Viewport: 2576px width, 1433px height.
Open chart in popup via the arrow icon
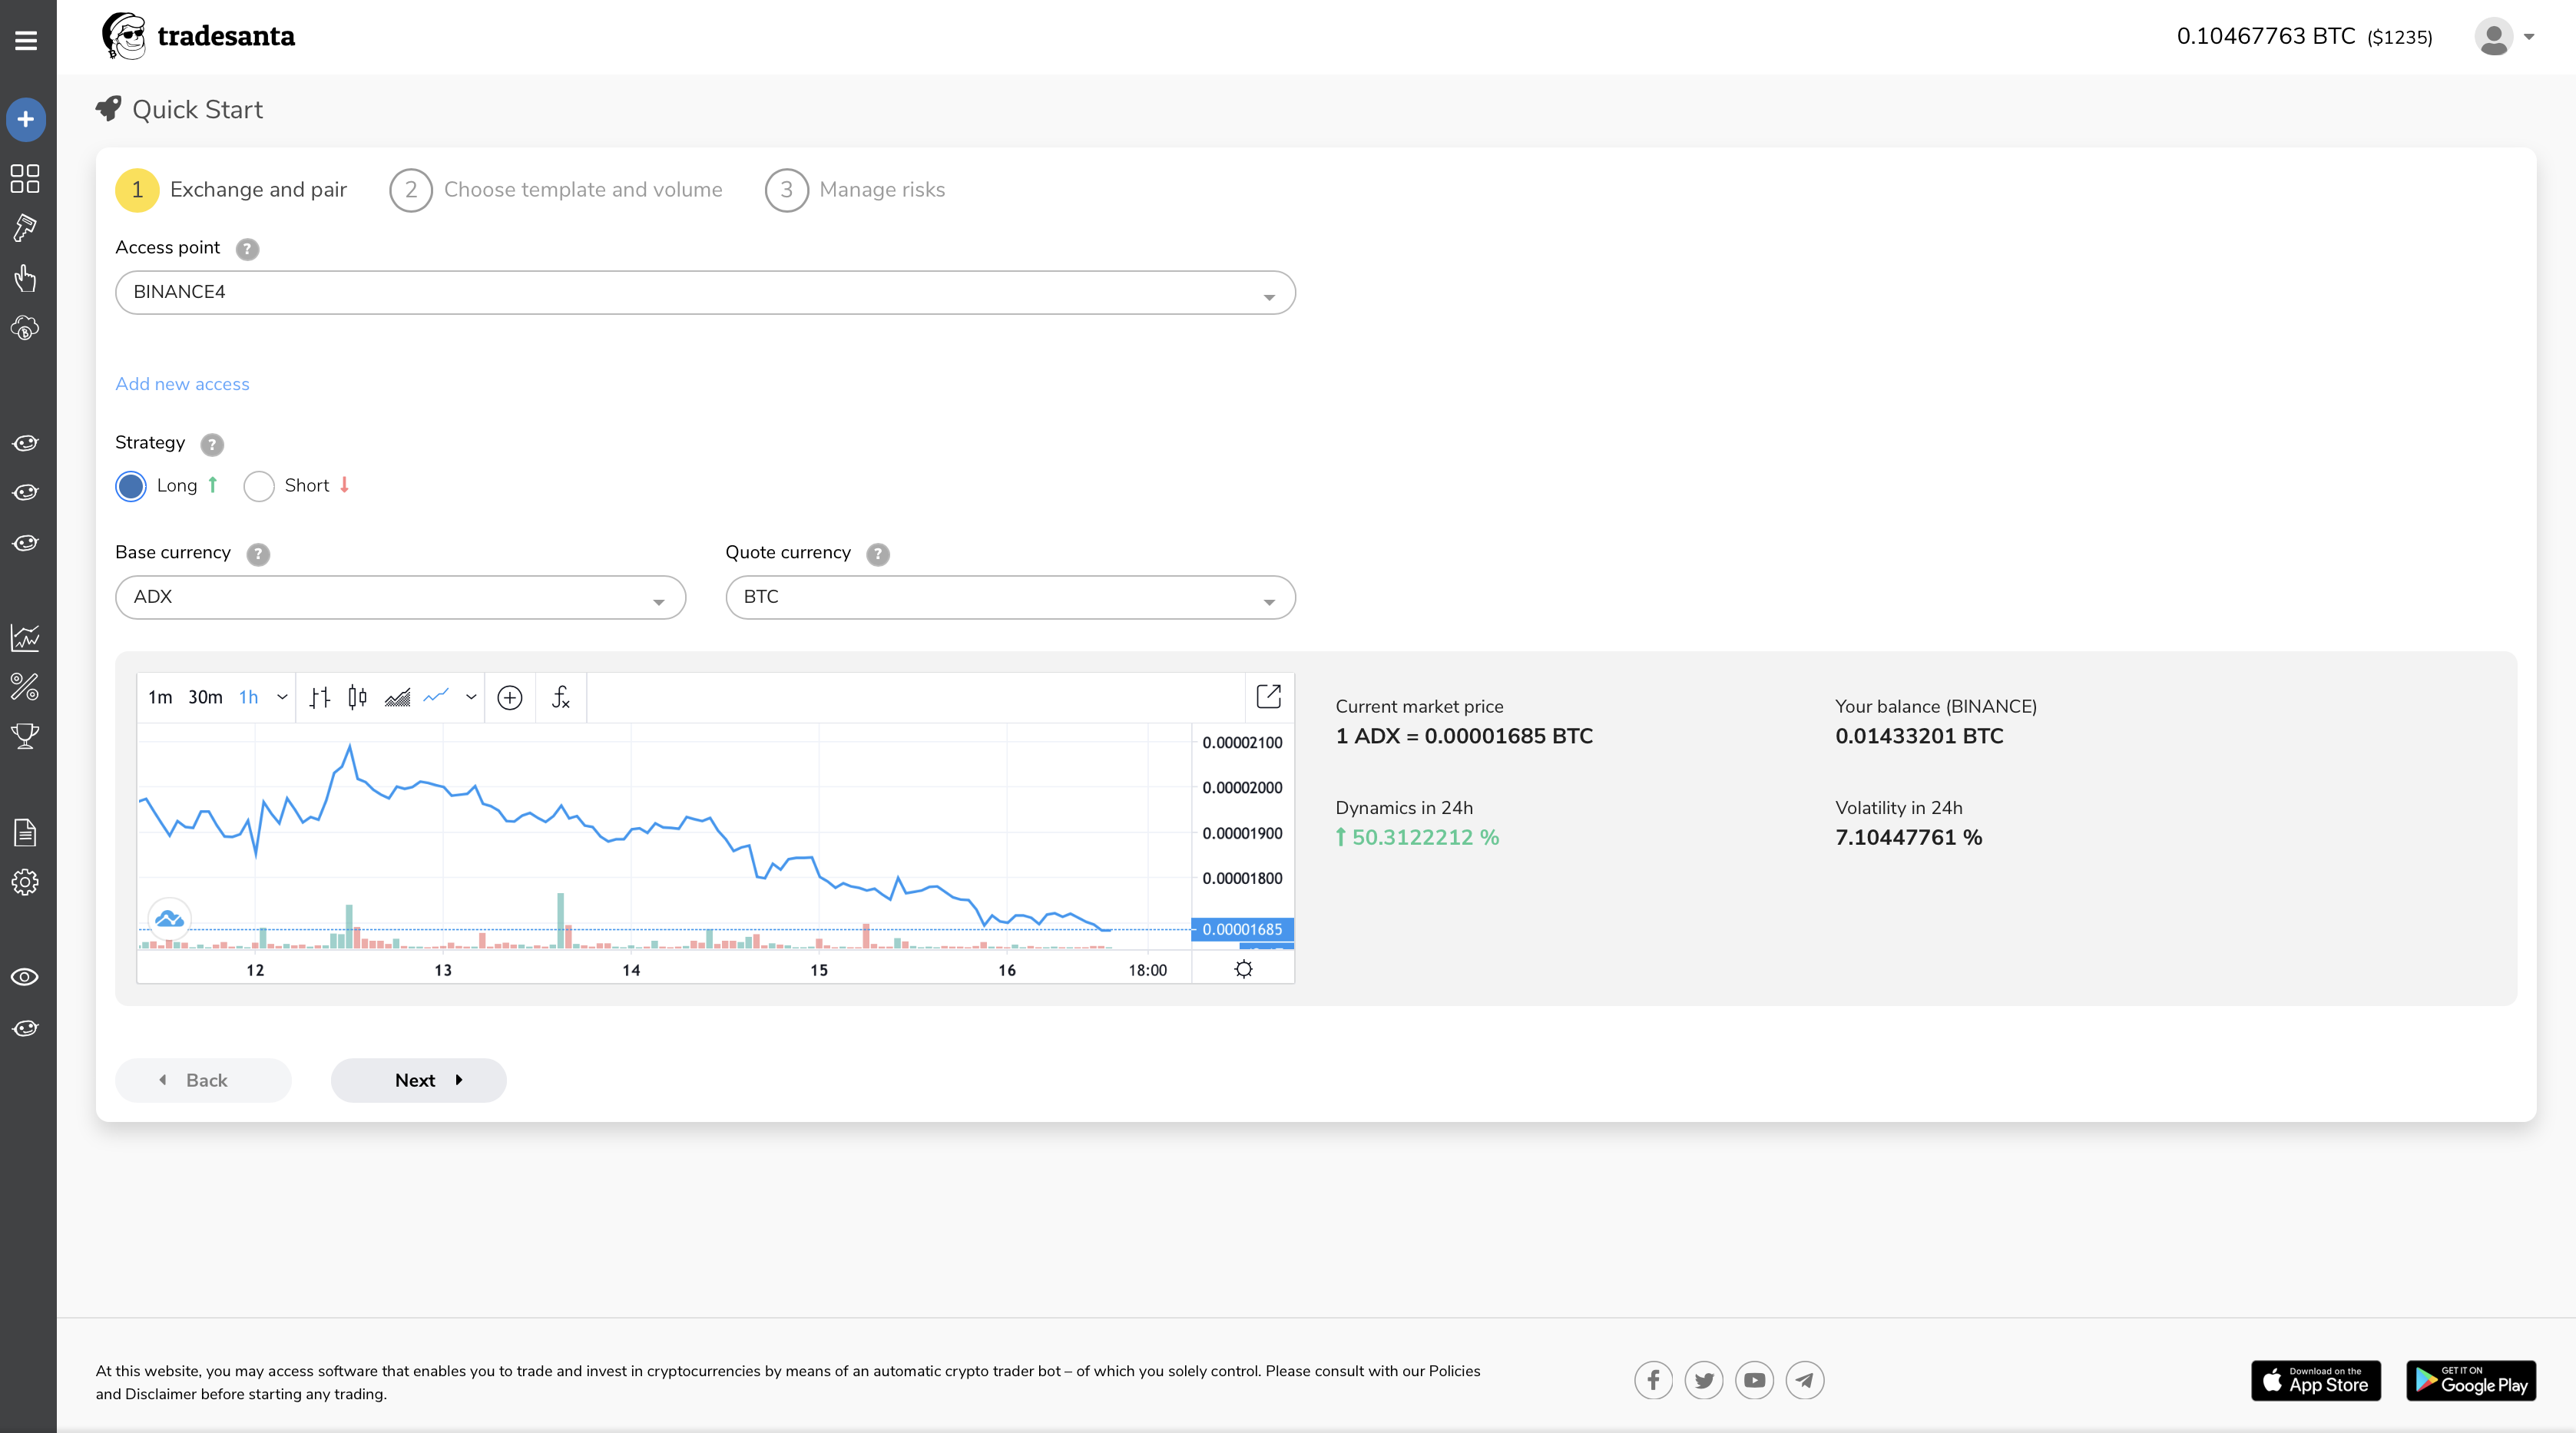click(1268, 696)
